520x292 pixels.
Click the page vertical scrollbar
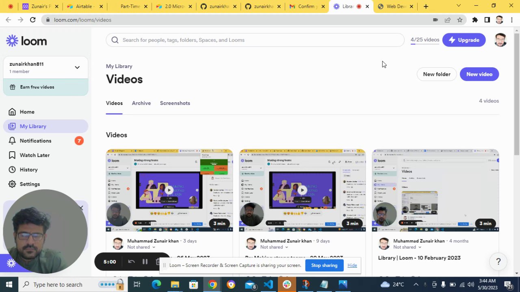click(517, 93)
